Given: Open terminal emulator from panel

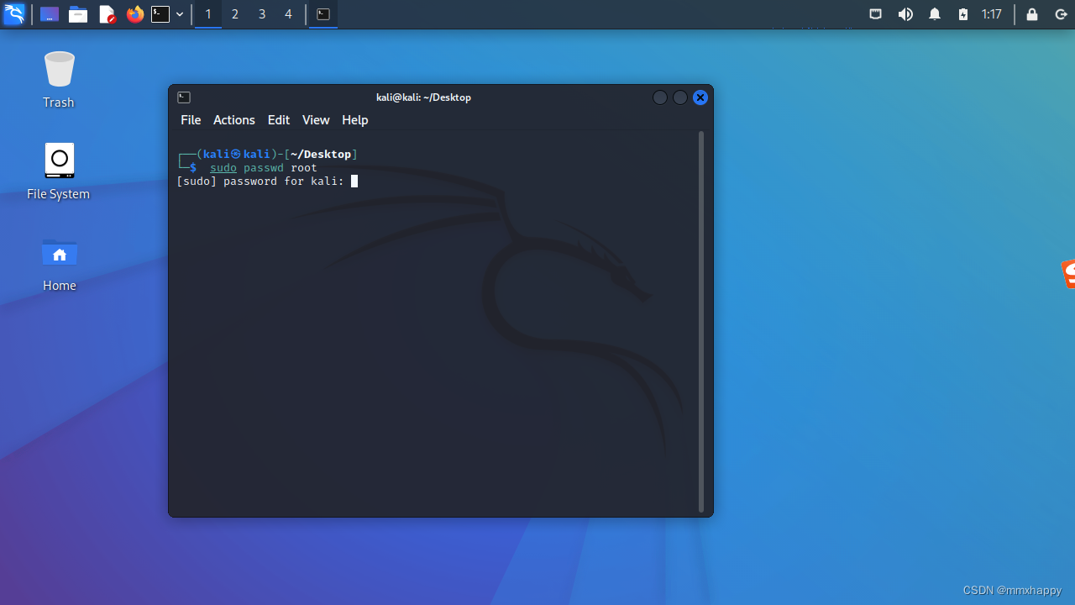Looking at the screenshot, I should coord(160,14).
